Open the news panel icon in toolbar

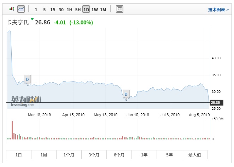[x=120, y=9]
